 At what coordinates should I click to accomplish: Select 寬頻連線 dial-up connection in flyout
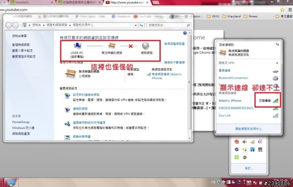248,70
